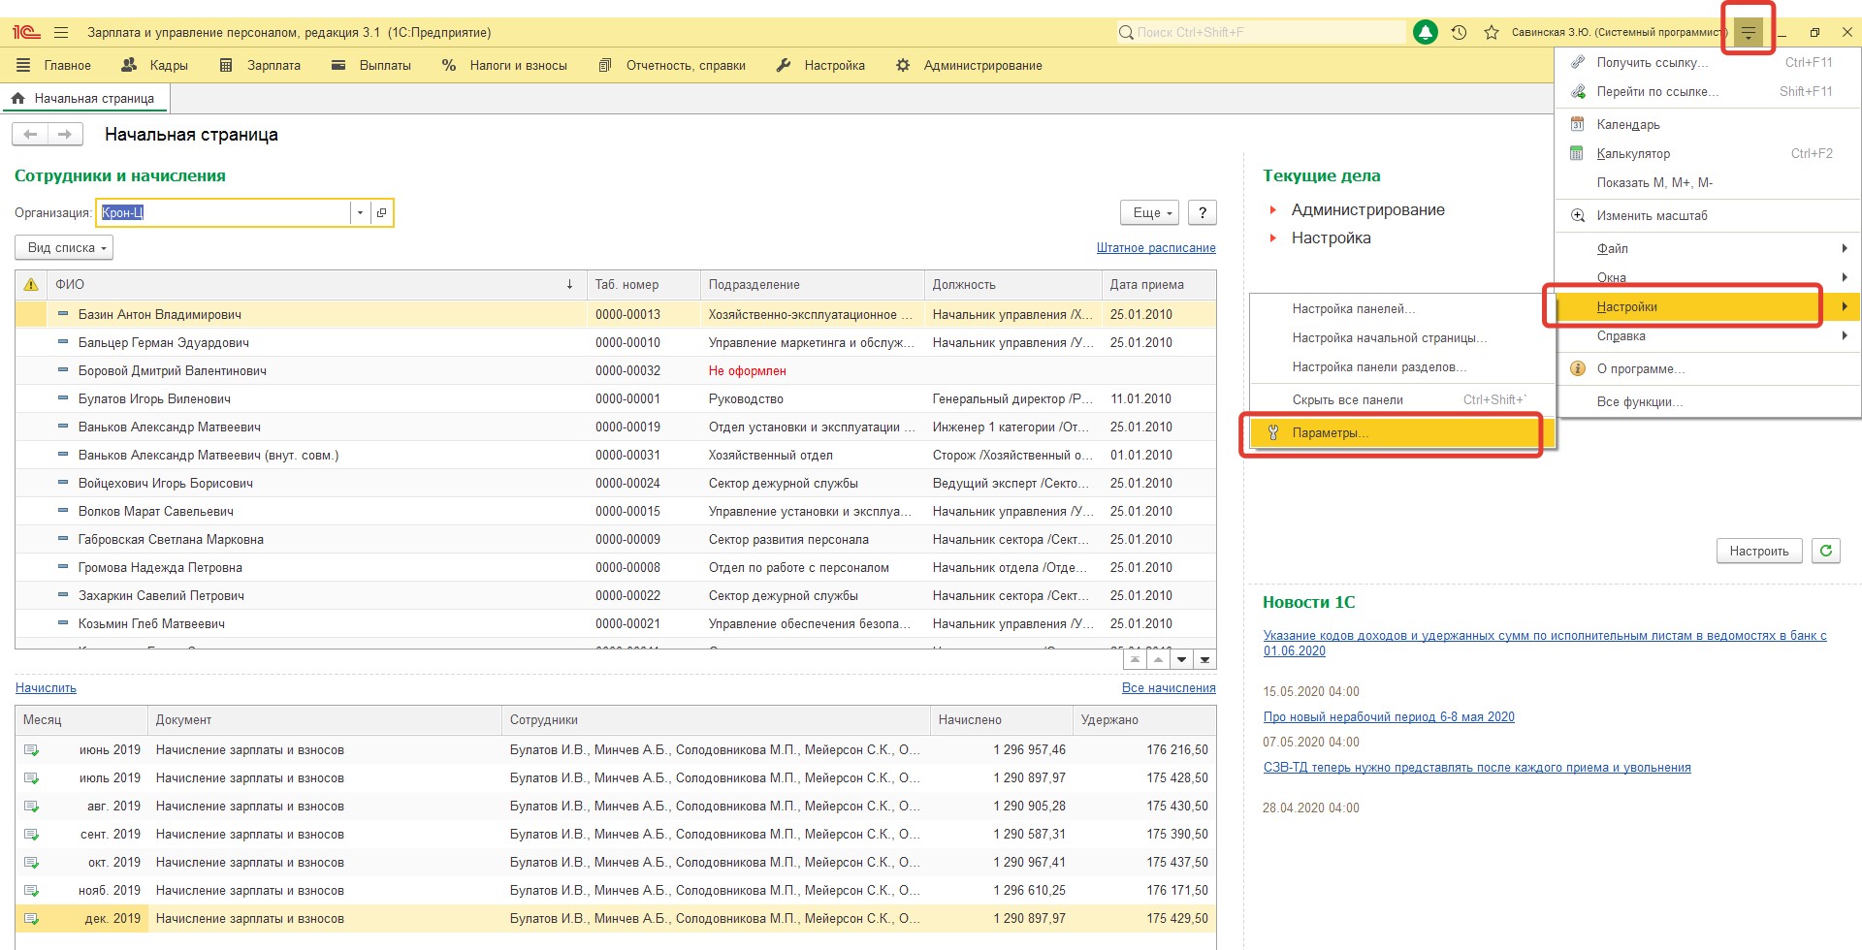
Task: Open the organization dropdown arrow
Action: (x=360, y=212)
